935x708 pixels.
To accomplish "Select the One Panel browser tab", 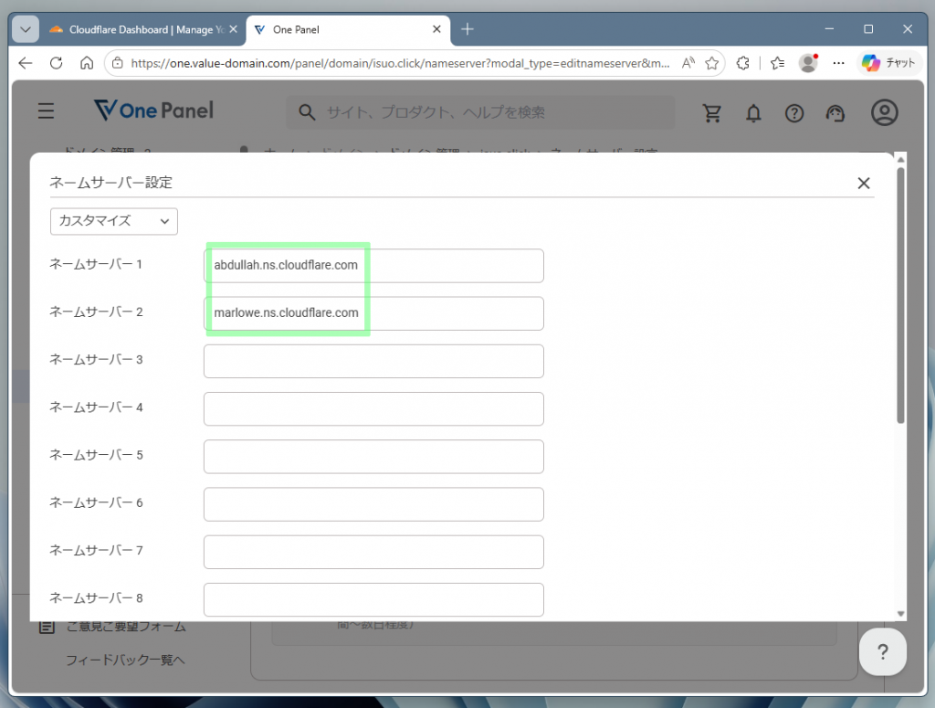I will 348,29.
